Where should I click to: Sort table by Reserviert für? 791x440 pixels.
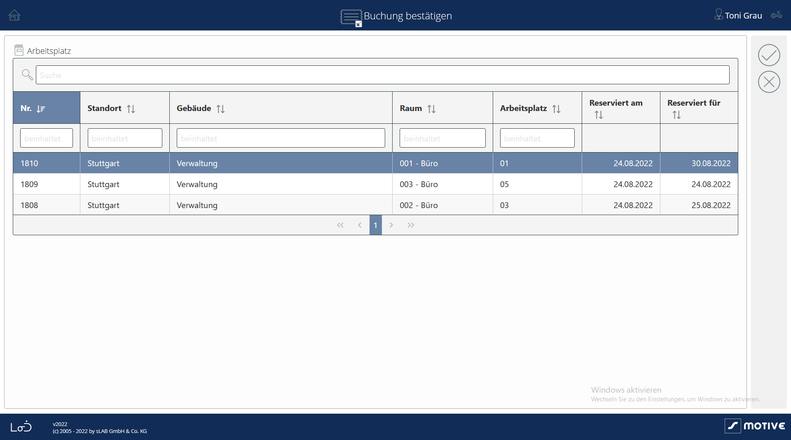pyautogui.click(x=676, y=115)
